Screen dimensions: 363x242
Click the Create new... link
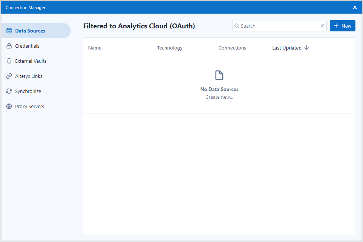click(x=219, y=97)
